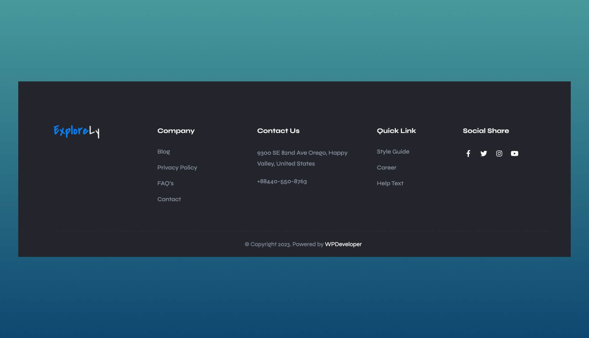589x338 pixels.
Task: Open the Style Guide link
Action: (x=393, y=152)
